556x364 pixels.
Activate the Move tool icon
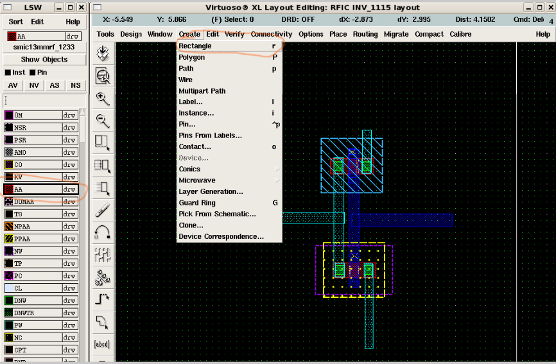point(103,187)
